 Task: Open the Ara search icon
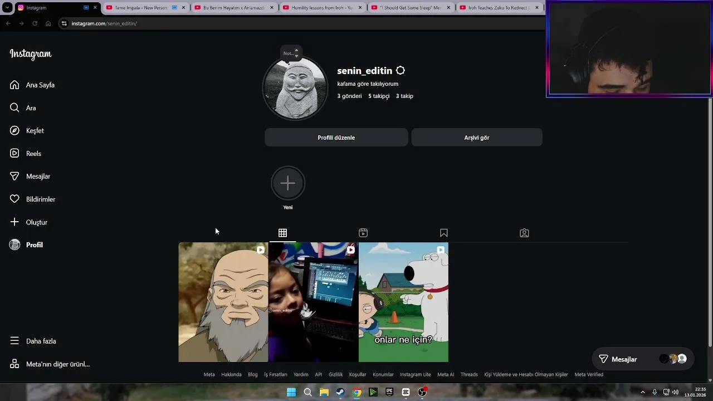(14, 107)
